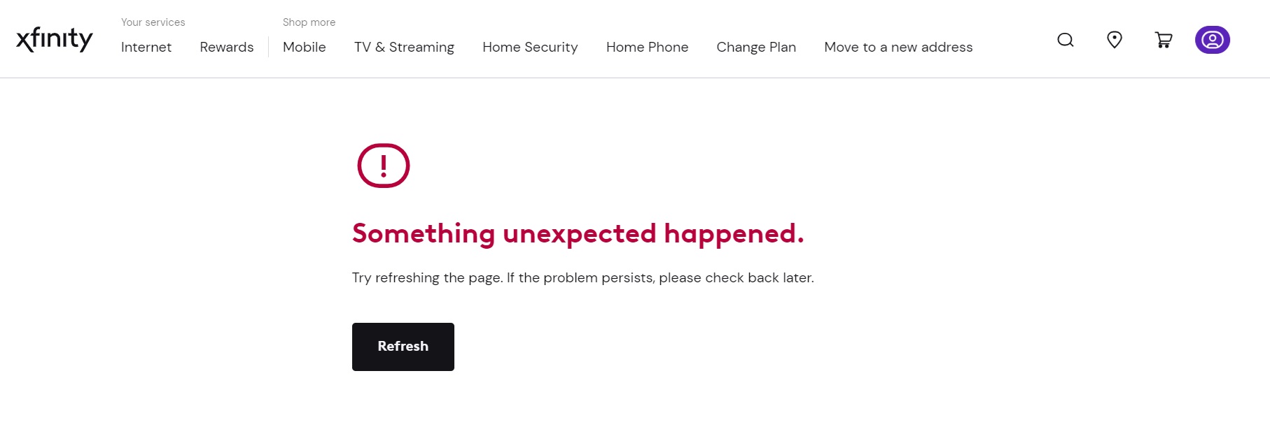Open the shopping cart icon

[1164, 40]
